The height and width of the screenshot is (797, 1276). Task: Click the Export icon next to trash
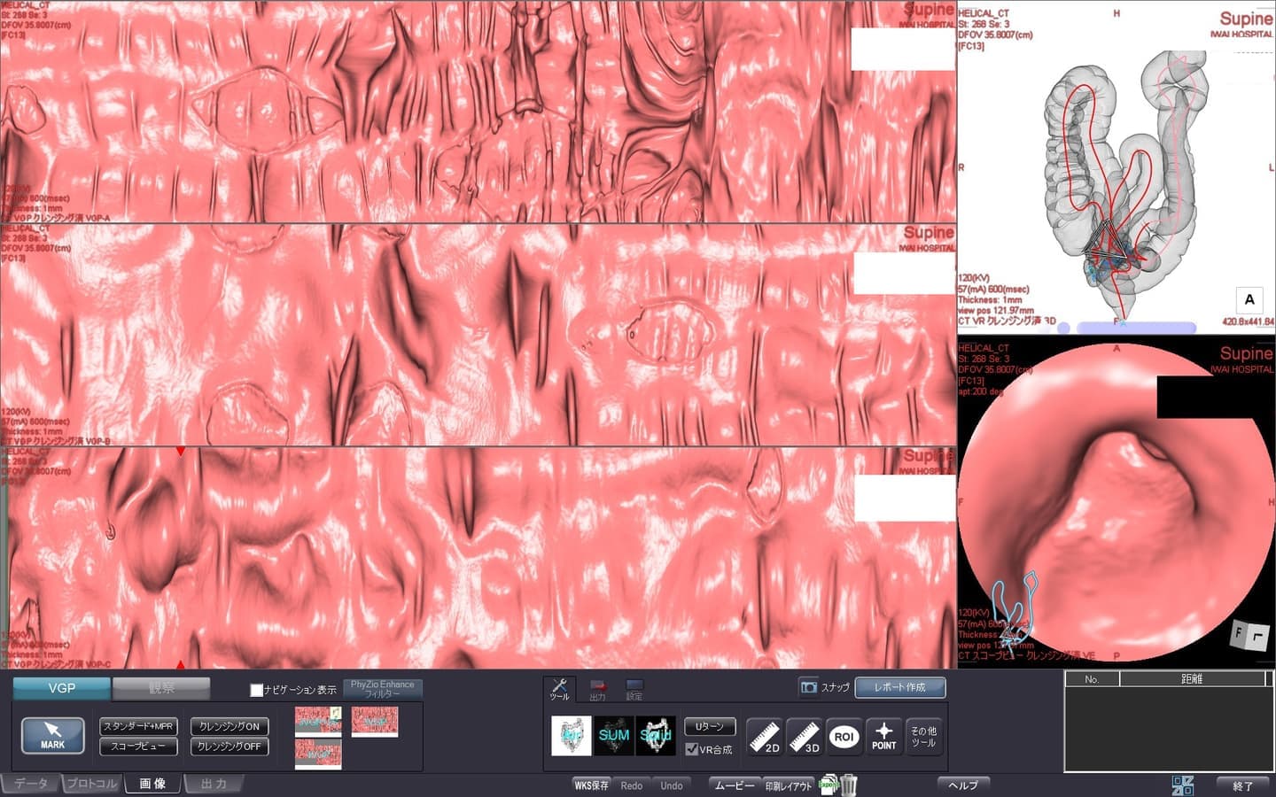pos(829,785)
